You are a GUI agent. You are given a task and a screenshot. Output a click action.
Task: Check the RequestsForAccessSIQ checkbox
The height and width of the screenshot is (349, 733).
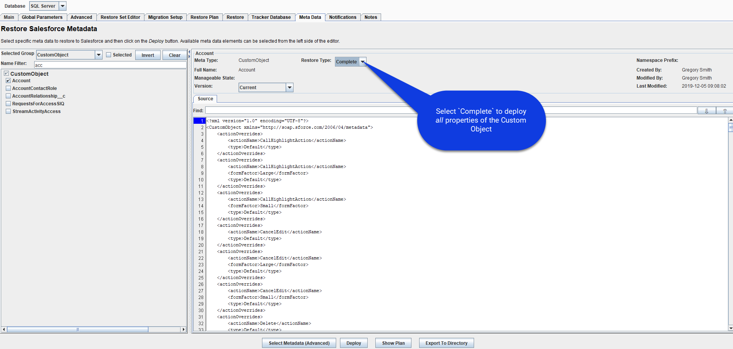tap(8, 104)
